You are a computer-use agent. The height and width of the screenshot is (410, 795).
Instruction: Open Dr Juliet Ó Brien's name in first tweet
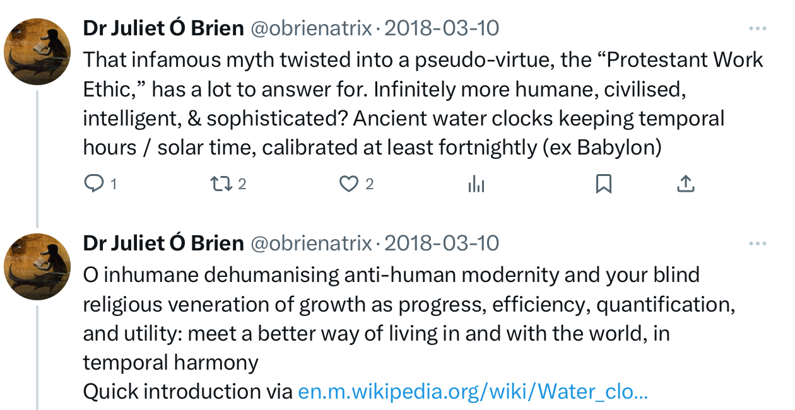163,28
